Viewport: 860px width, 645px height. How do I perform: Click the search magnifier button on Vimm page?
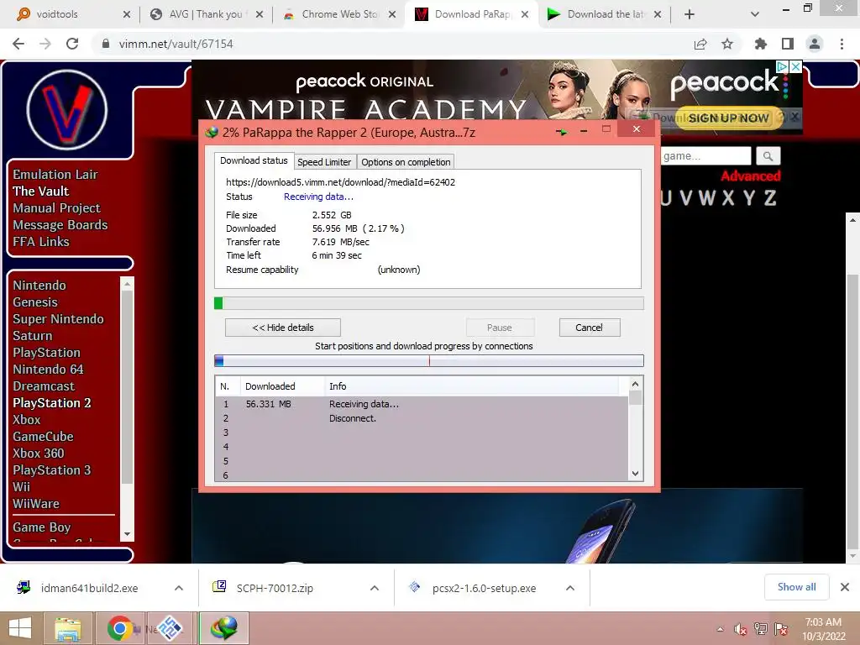click(768, 156)
